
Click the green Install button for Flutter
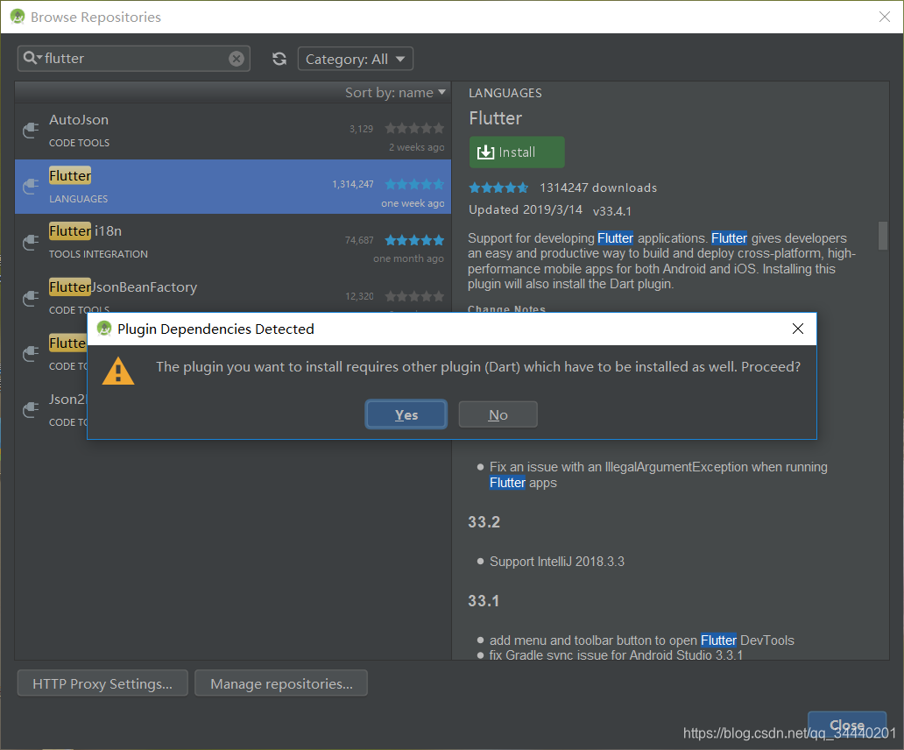point(517,152)
